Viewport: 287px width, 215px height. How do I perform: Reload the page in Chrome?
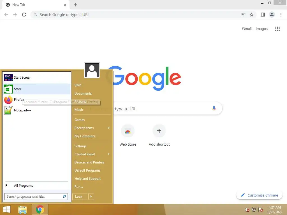tap(24, 15)
